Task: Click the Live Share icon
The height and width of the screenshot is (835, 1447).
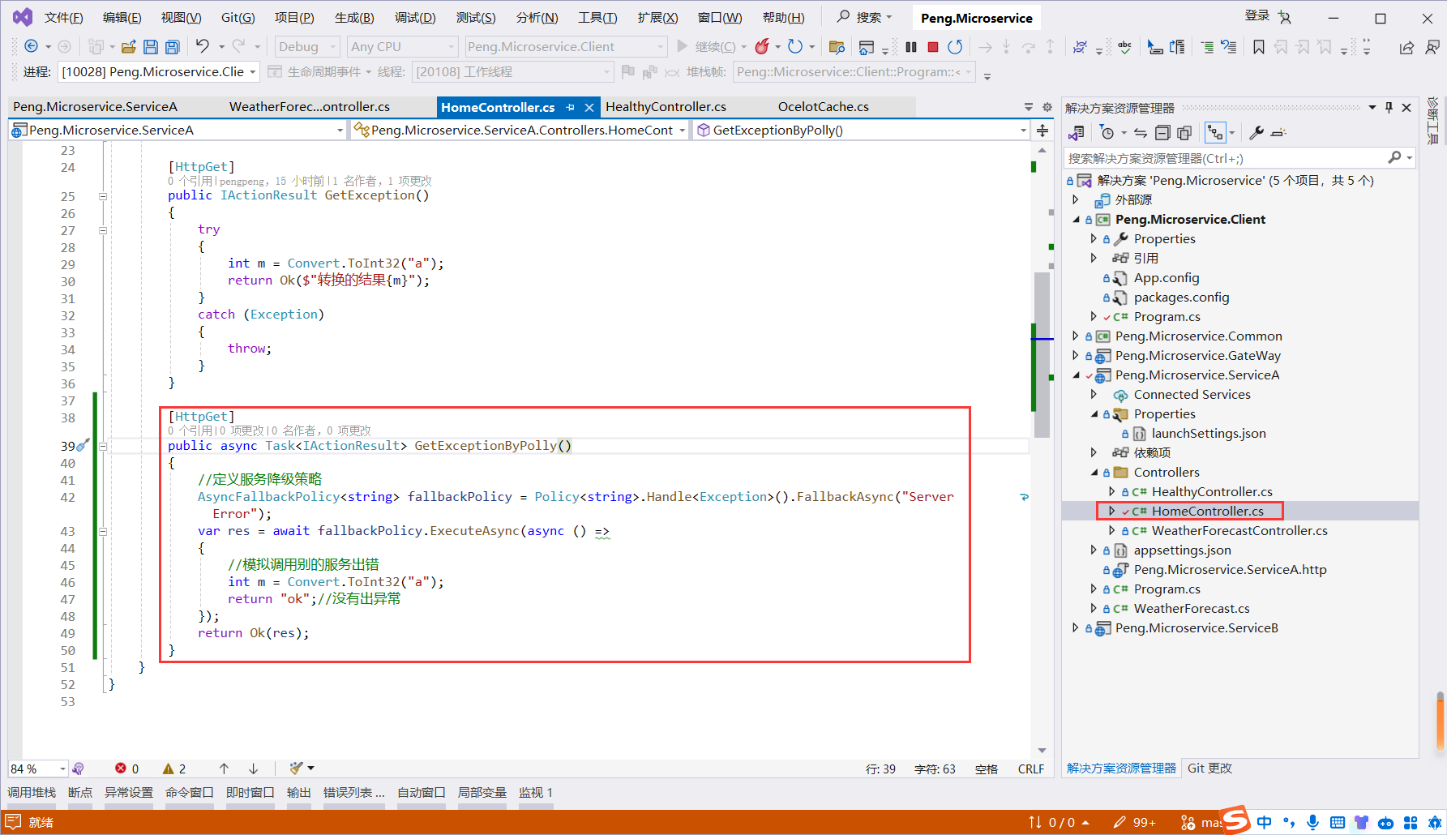Action: click(x=1406, y=47)
